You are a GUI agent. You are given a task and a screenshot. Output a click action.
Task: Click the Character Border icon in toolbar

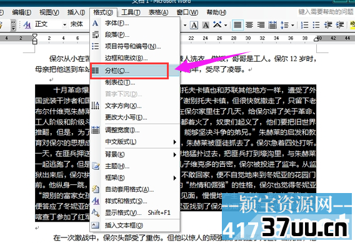click(194, 25)
